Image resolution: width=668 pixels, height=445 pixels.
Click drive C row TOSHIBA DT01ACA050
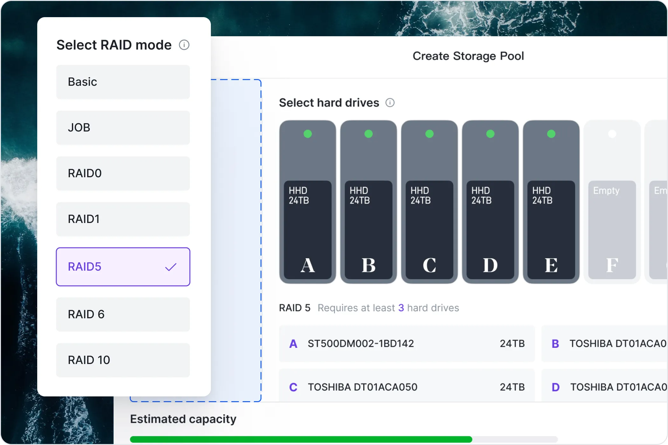pyautogui.click(x=407, y=386)
